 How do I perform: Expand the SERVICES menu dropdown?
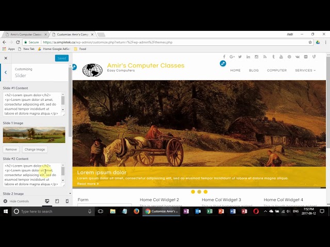point(305,70)
